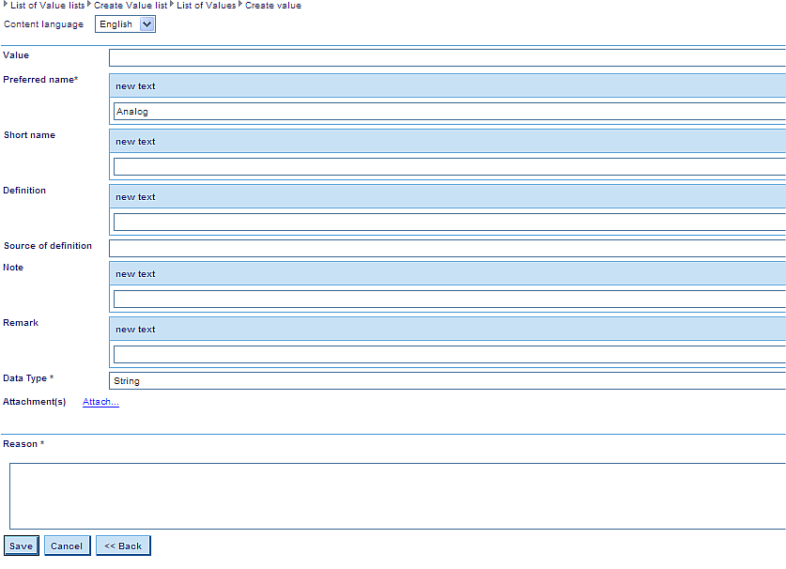Click the Short name text box
This screenshot has height=569, width=786.
point(447,167)
